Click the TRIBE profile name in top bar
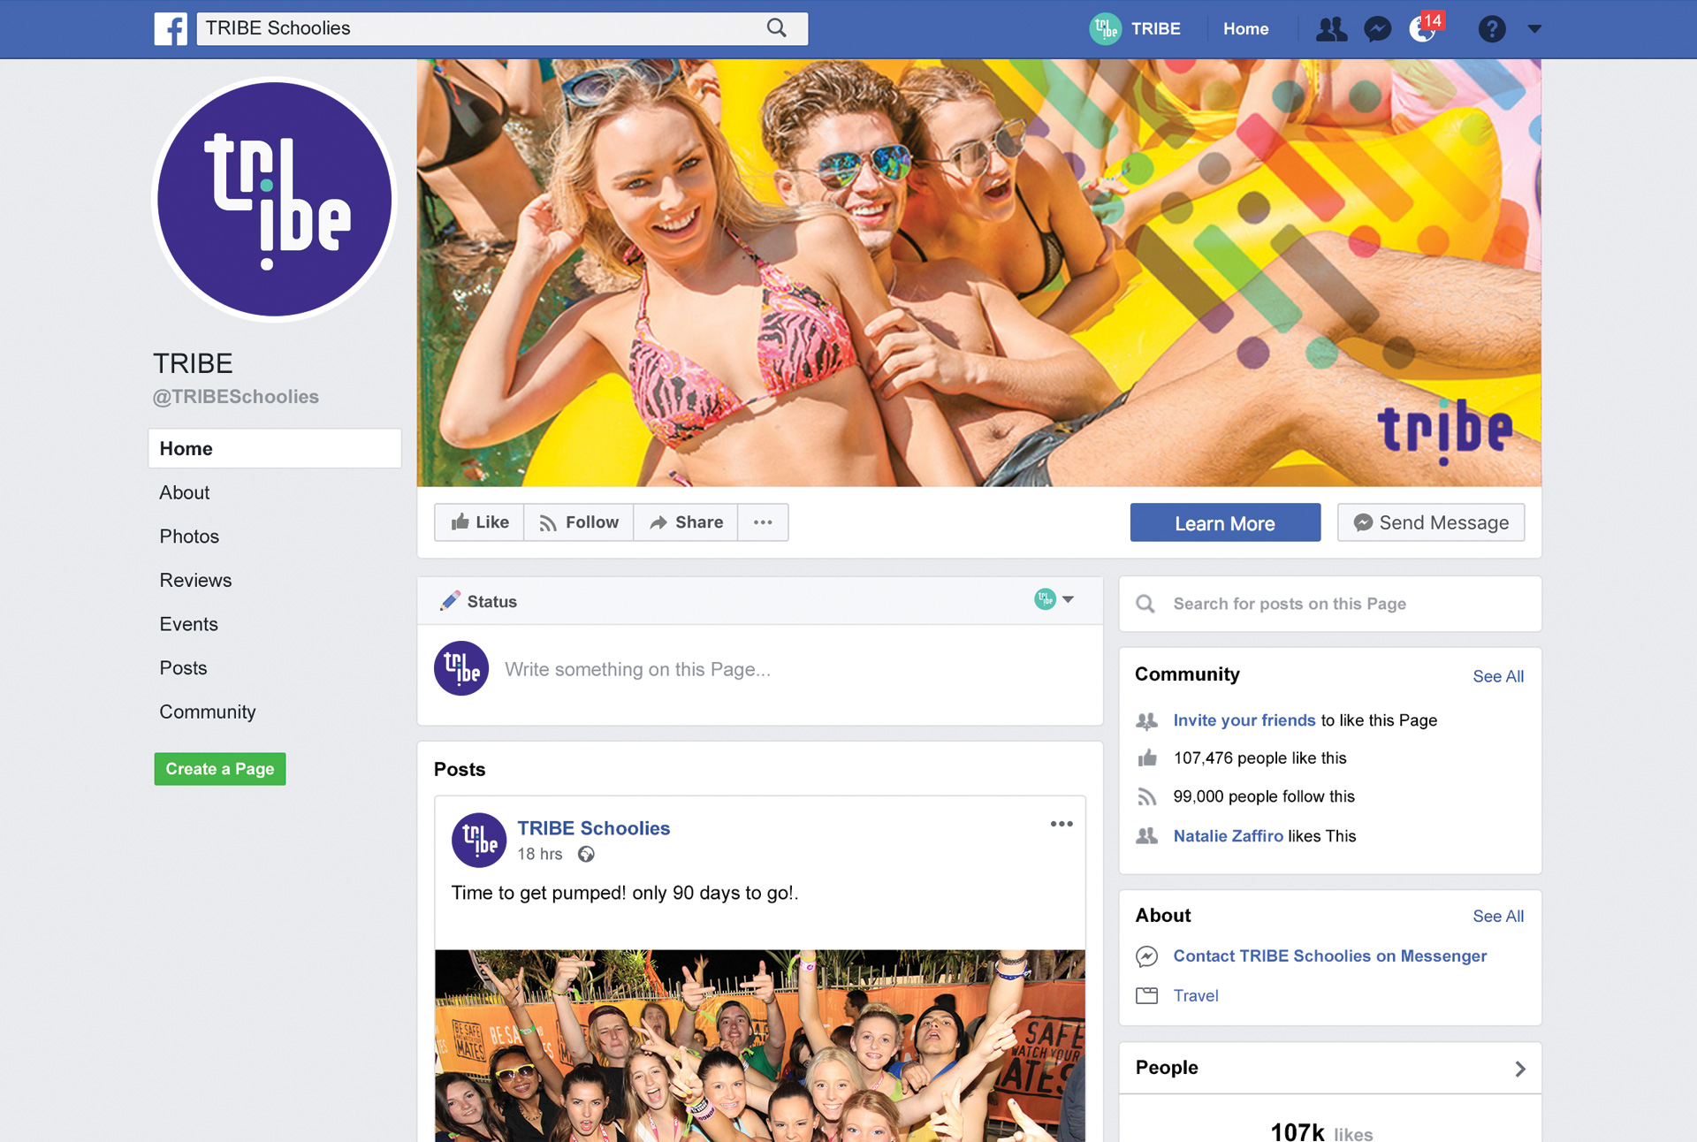The width and height of the screenshot is (1697, 1142). 1155,29
